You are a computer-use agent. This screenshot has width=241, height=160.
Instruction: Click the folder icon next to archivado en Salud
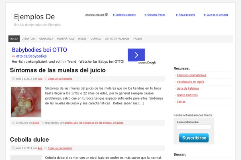pyautogui.click(x=14, y=123)
